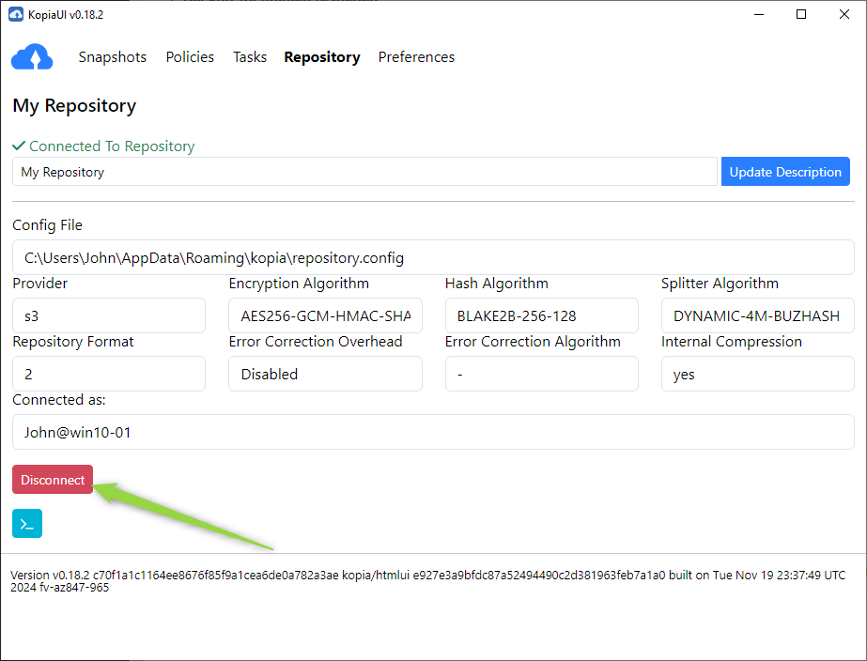The height and width of the screenshot is (661, 867).
Task: Click the Connected To Repository status text
Action: coord(112,146)
